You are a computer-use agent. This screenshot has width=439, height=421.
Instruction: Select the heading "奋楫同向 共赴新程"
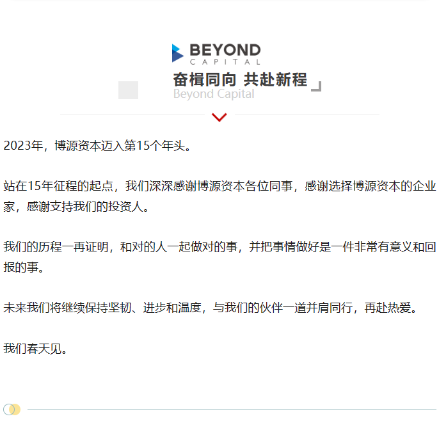point(240,80)
